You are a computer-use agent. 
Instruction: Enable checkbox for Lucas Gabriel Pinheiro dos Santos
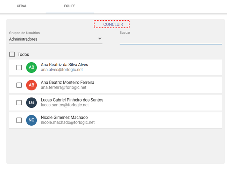point(19,103)
